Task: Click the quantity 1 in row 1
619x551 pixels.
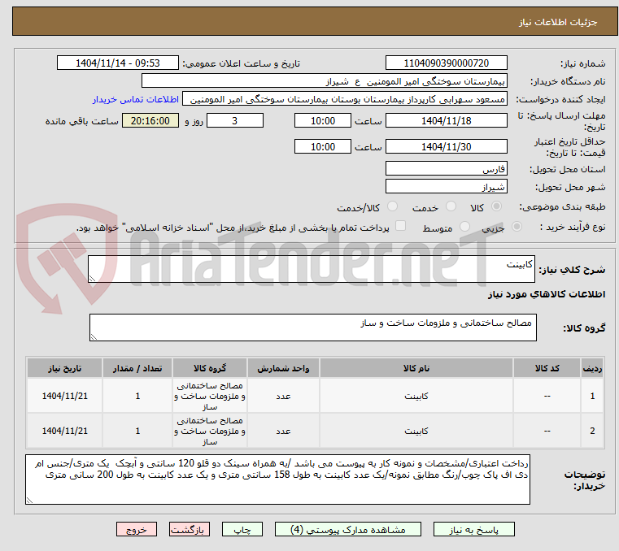Action: (137, 396)
